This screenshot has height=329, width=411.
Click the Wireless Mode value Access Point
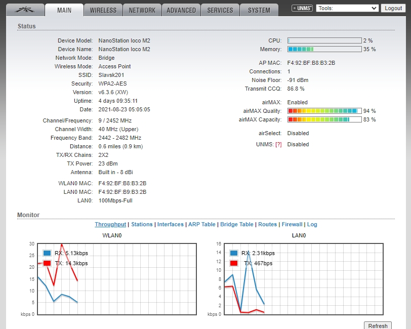(x=114, y=66)
